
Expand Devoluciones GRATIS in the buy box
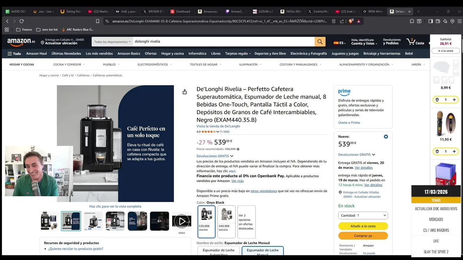pyautogui.click(x=357, y=155)
